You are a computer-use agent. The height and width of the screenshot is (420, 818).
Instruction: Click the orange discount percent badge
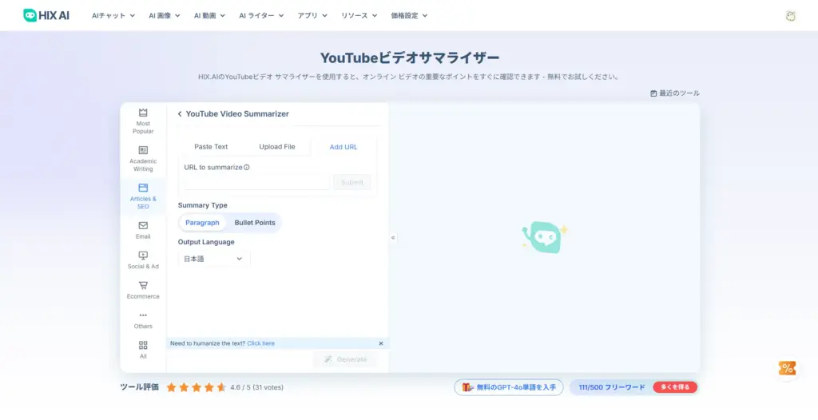pyautogui.click(x=787, y=368)
